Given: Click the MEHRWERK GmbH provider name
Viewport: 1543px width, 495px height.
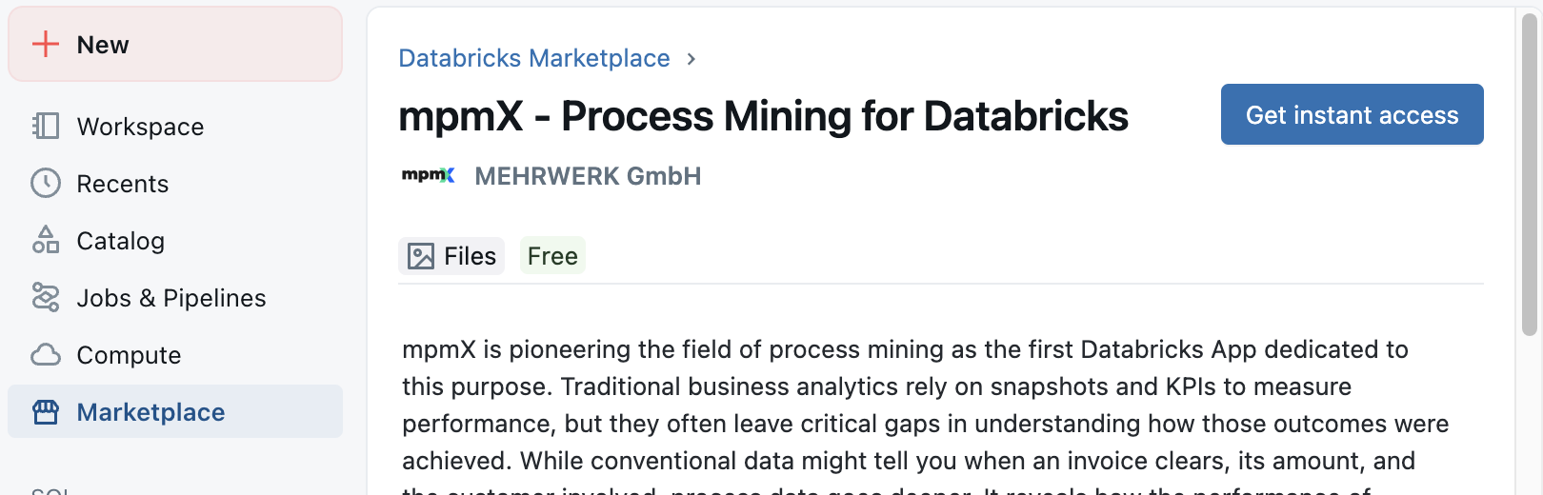Looking at the screenshot, I should click(x=588, y=176).
